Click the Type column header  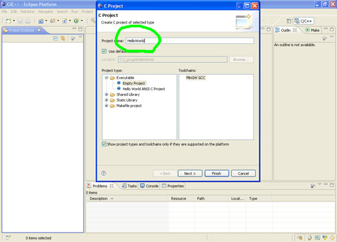259,199
